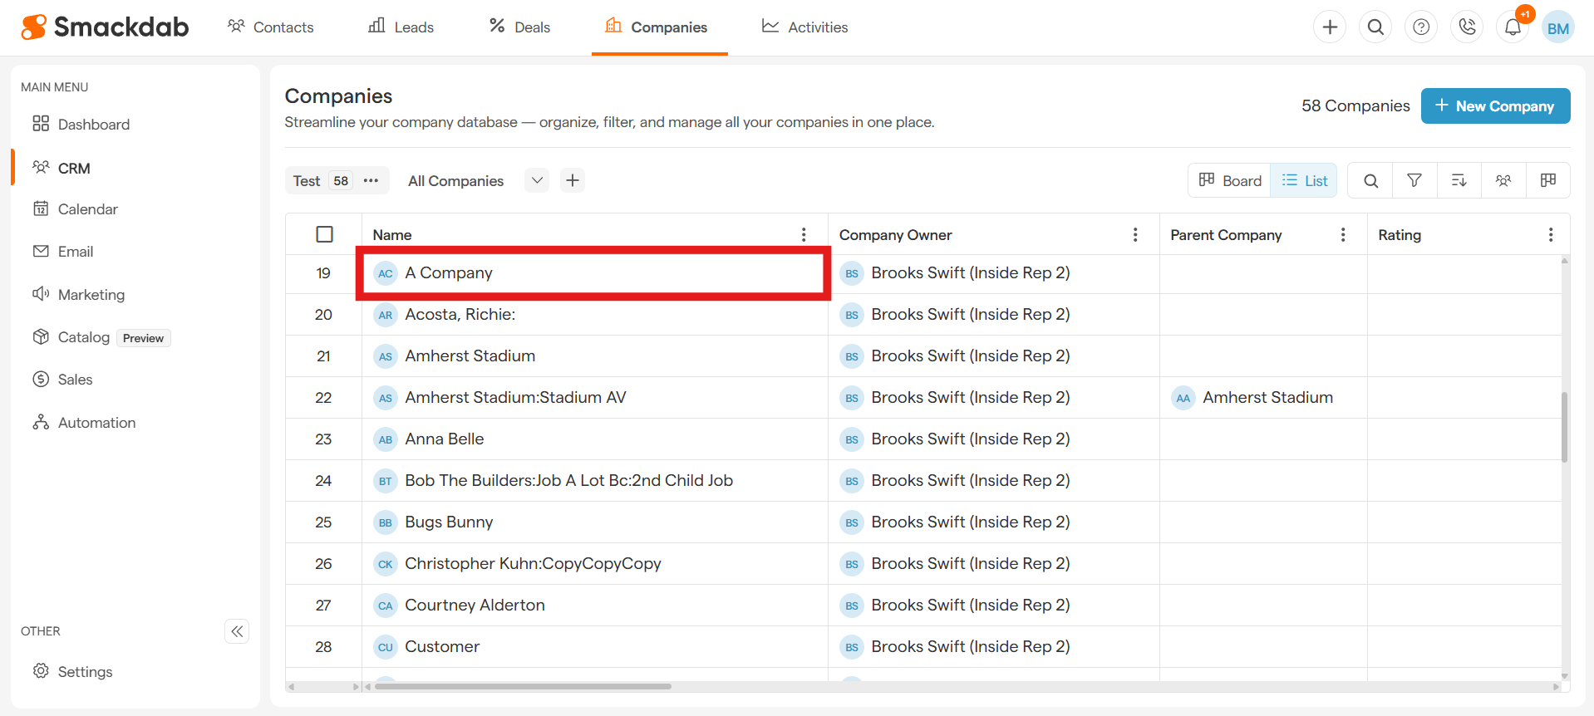Open the Name column options menu
This screenshot has width=1594, height=716.
(x=804, y=235)
